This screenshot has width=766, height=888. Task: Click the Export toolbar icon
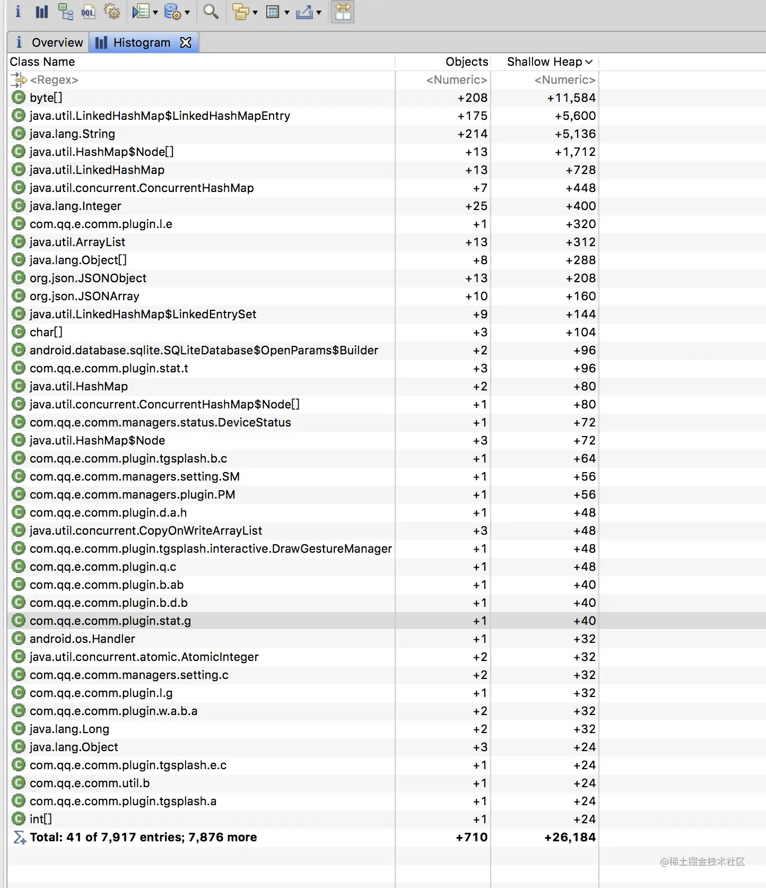pyautogui.click(x=304, y=11)
